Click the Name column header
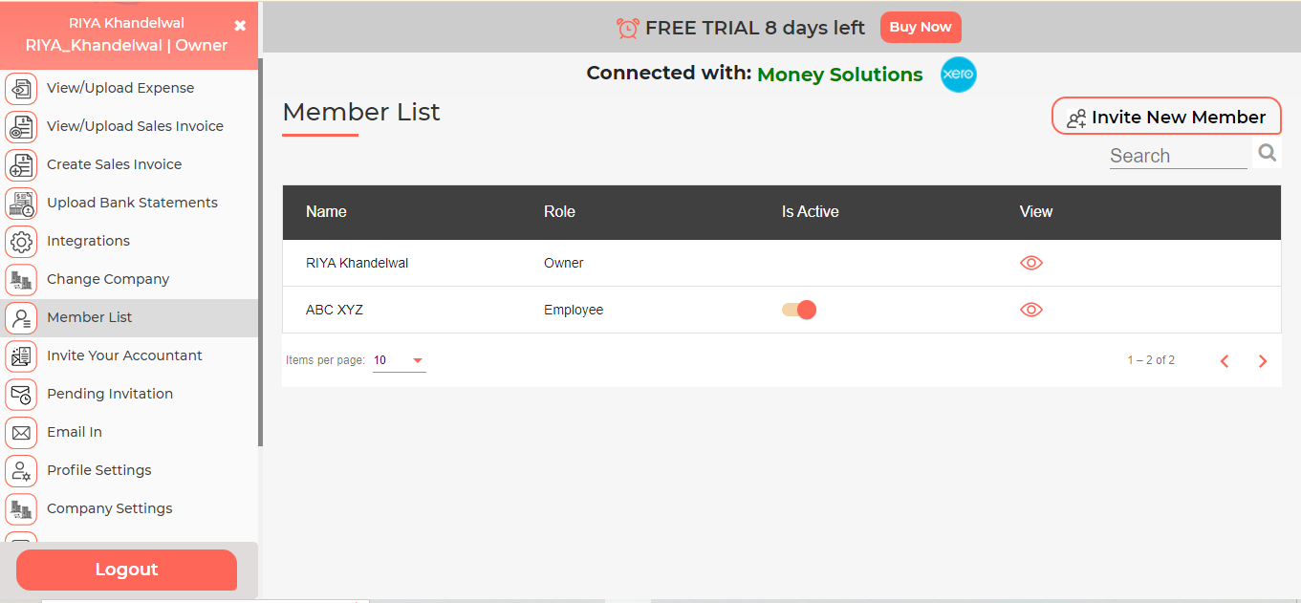This screenshot has width=1301, height=603. (x=326, y=212)
